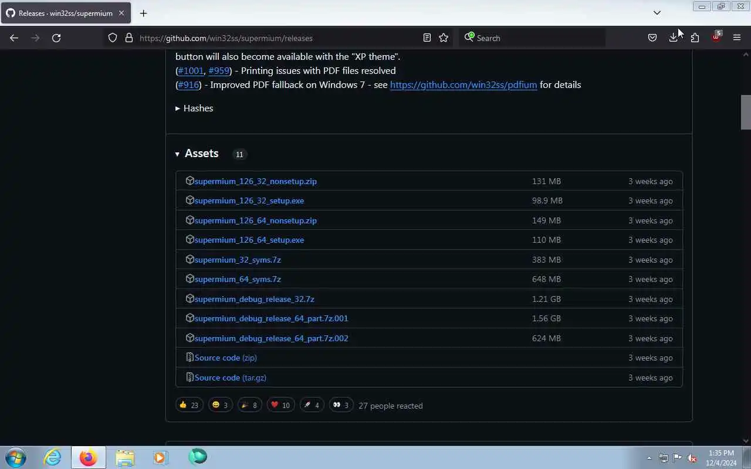Download supermium_32_syms.7z

point(238,260)
